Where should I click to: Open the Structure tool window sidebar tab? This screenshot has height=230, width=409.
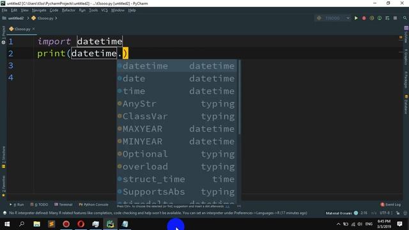coord(3,157)
